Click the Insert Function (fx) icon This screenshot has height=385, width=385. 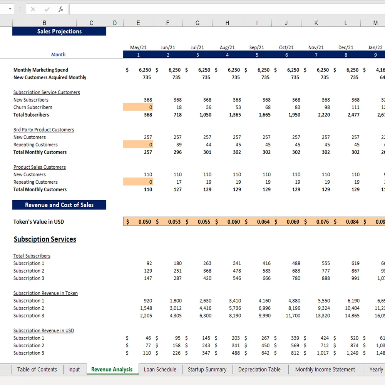(x=61, y=9)
